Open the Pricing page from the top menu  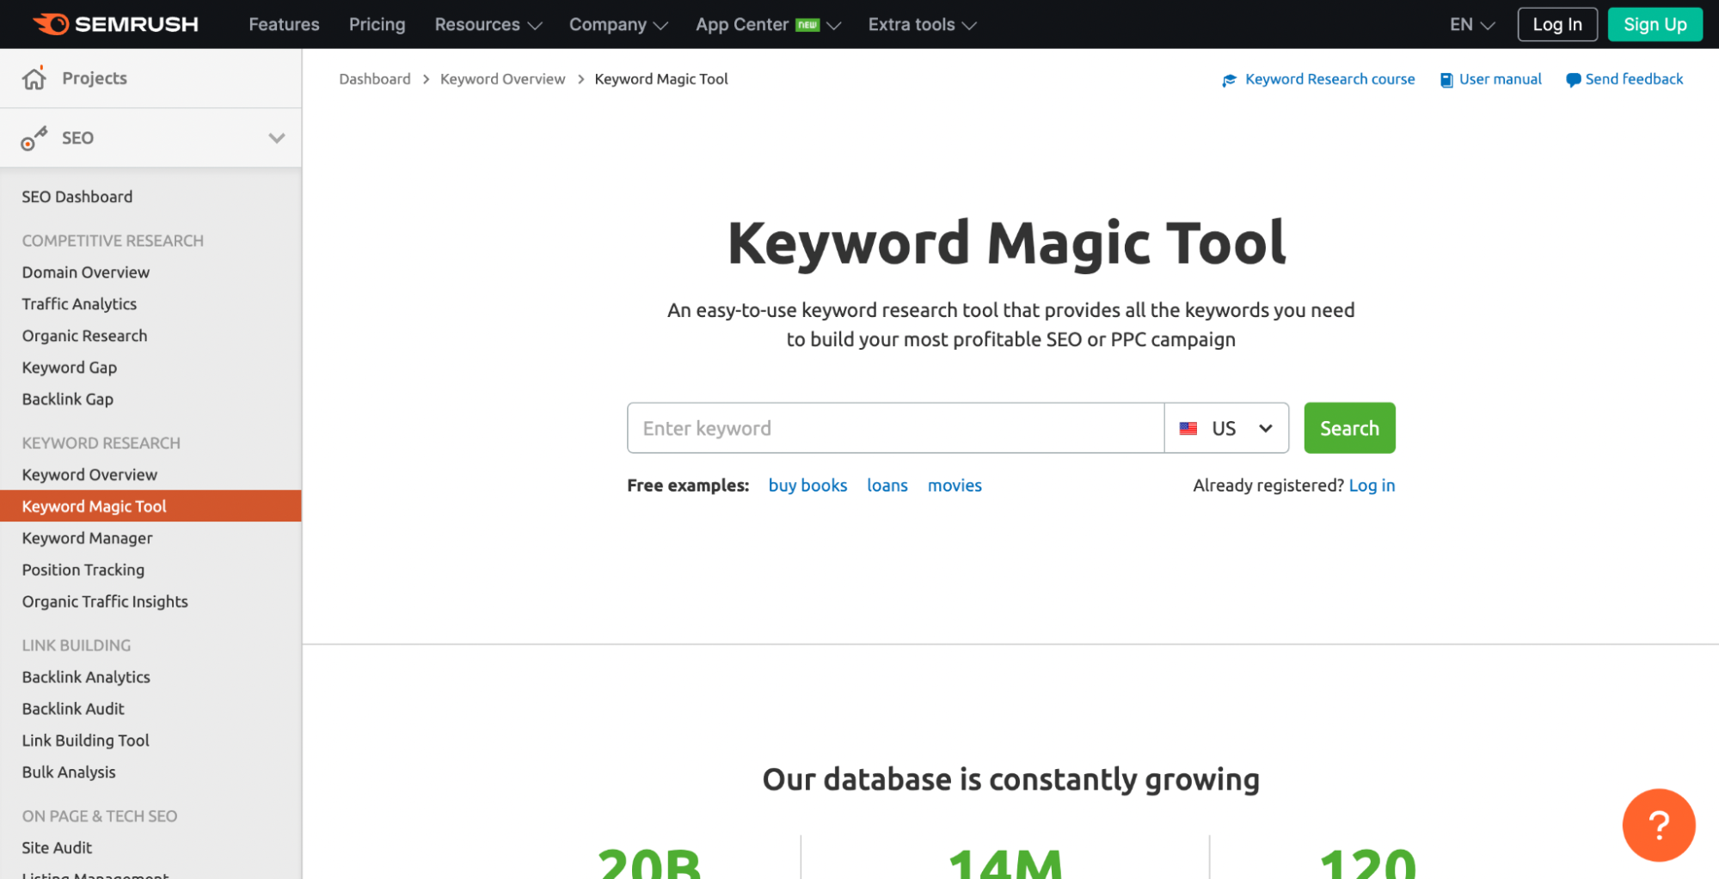tap(377, 24)
